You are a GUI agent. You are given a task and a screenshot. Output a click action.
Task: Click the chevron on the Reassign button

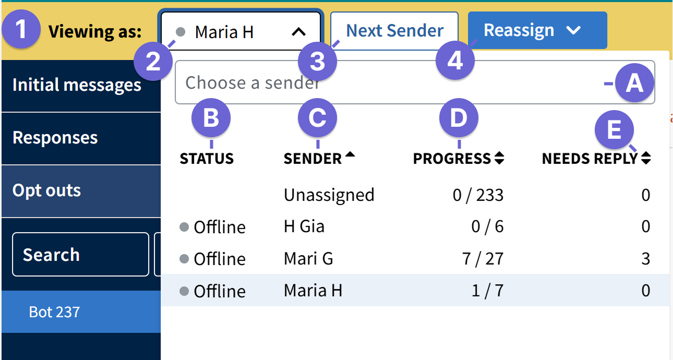572,30
